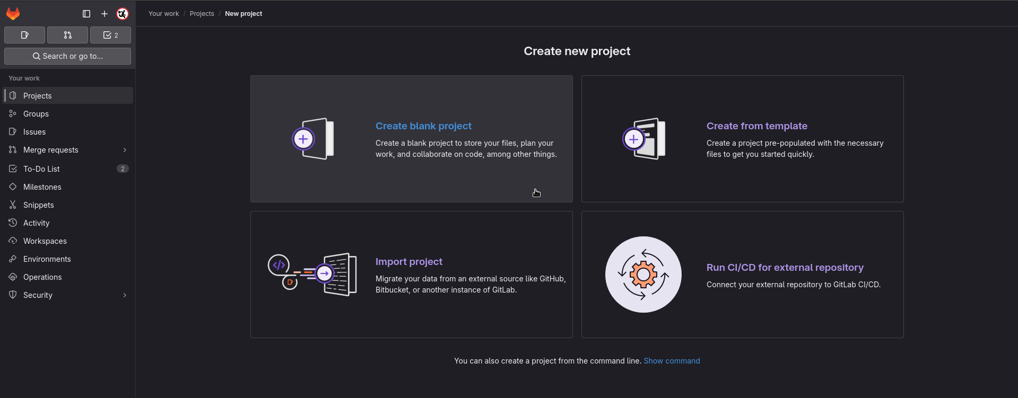Expand the Security submenu chevron
This screenshot has height=398, width=1018.
pyautogui.click(x=125, y=295)
